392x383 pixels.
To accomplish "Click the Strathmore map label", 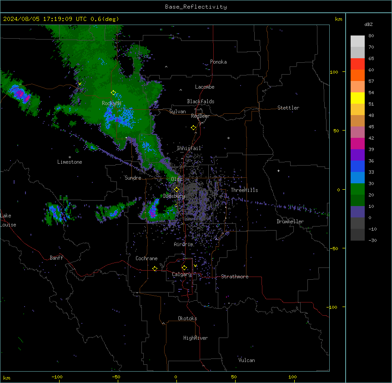I will point(235,277).
